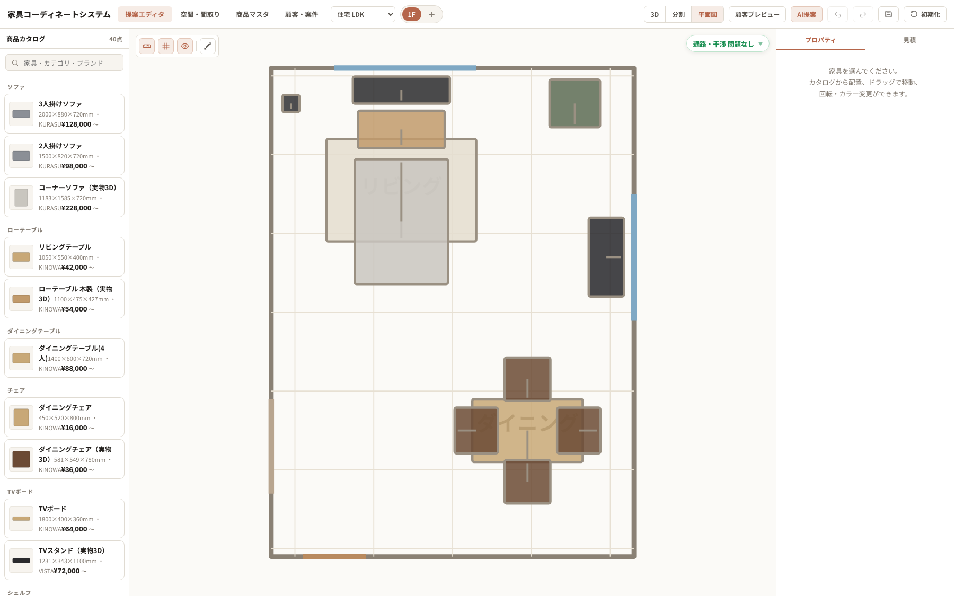Click the TVスタンド（実物3D） thumbnail
This screenshot has height=596, width=954.
(21, 561)
